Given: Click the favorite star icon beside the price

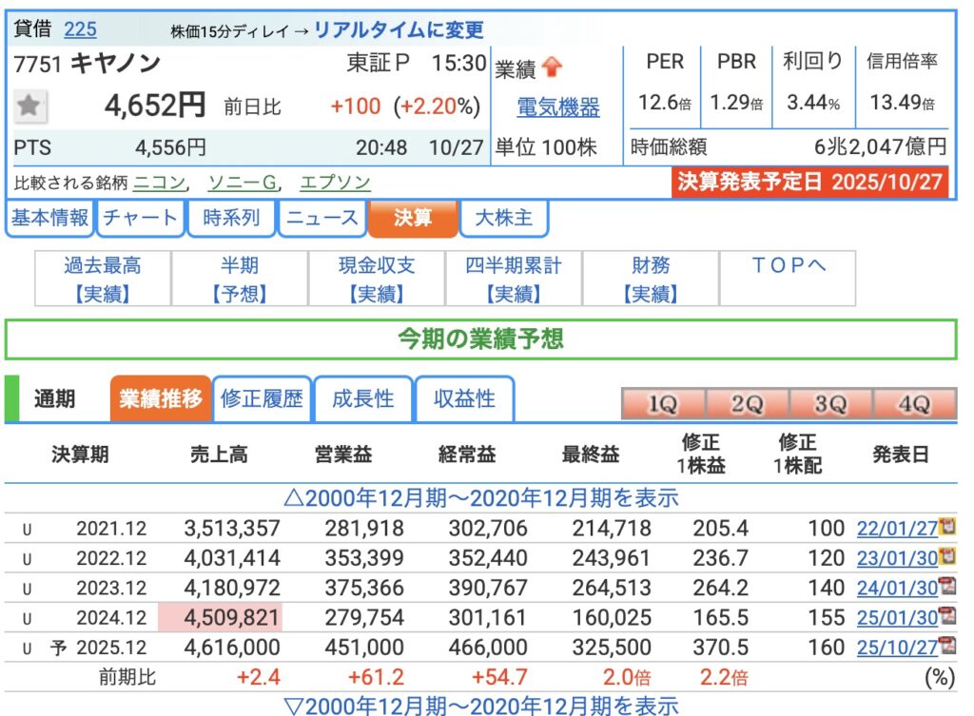Looking at the screenshot, I should coord(29,106).
